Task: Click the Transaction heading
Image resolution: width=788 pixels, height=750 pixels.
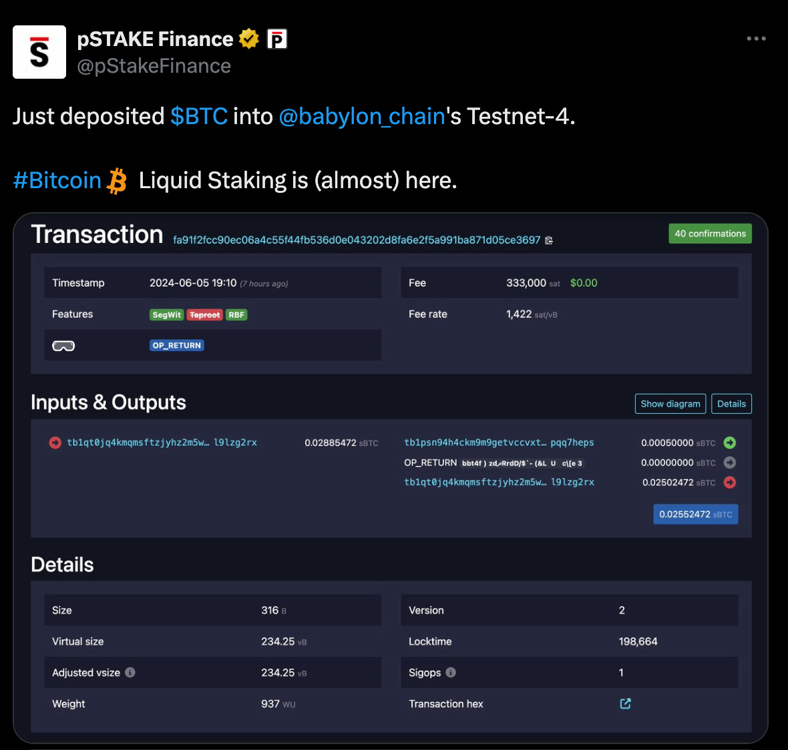Action: (x=97, y=235)
